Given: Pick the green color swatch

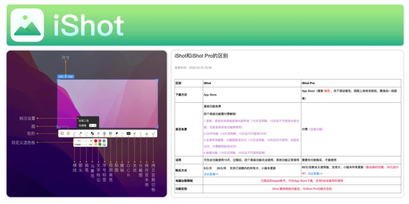Looking at the screenshot, I should (100, 144).
